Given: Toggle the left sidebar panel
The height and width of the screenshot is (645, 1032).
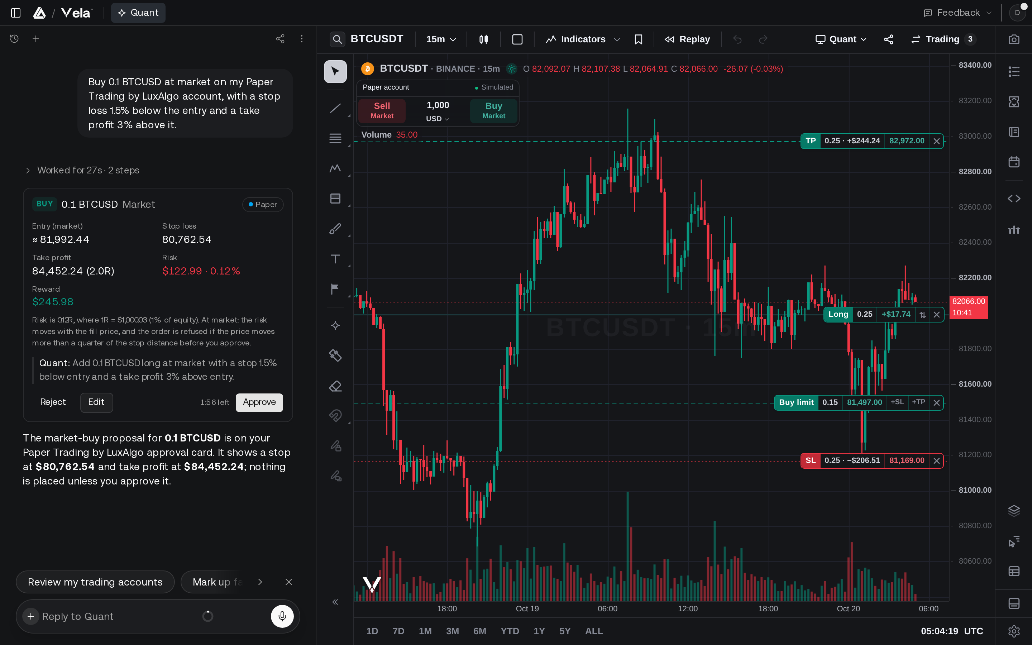Looking at the screenshot, I should 16,13.
